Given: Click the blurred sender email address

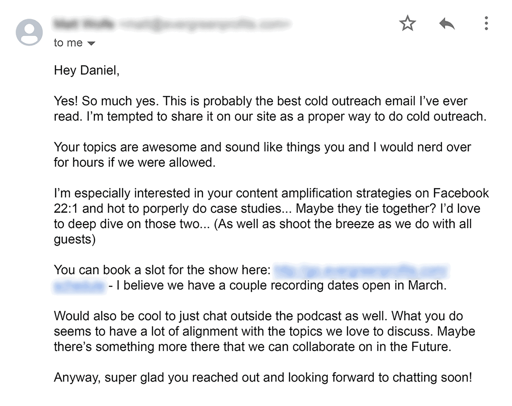Looking at the screenshot, I should [204, 24].
